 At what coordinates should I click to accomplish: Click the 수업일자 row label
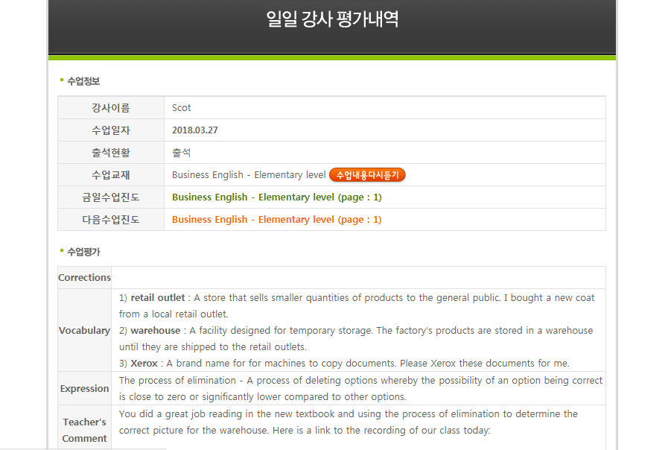pyautogui.click(x=111, y=130)
